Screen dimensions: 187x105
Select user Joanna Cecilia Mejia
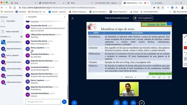(12, 69)
